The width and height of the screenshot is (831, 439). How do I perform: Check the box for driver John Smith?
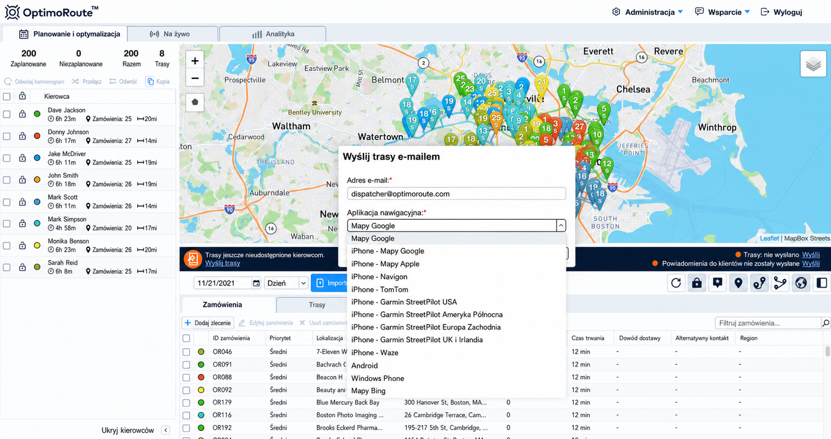[x=7, y=180]
